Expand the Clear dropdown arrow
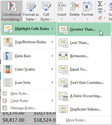Viewport: 112px width, 125px height. [x=105, y=18]
